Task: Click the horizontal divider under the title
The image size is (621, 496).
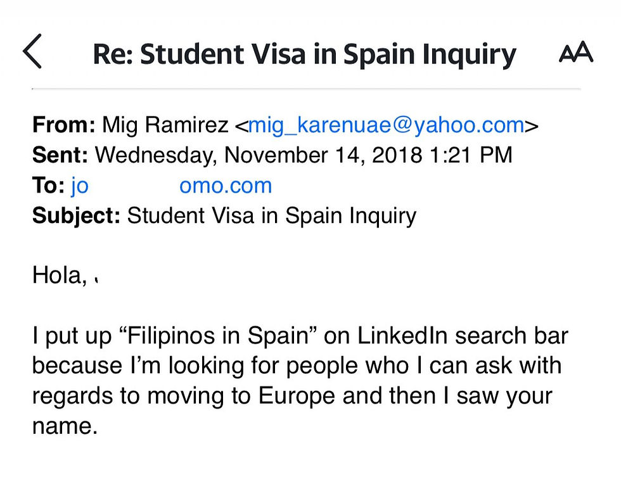Action: pyautogui.click(x=306, y=89)
